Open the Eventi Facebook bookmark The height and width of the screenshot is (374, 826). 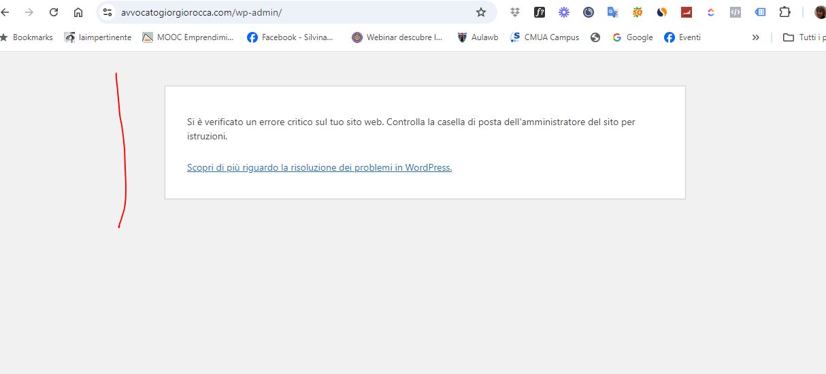point(682,37)
